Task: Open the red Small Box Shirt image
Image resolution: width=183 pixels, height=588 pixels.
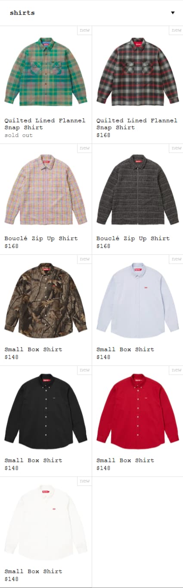Action: [x=138, y=411]
